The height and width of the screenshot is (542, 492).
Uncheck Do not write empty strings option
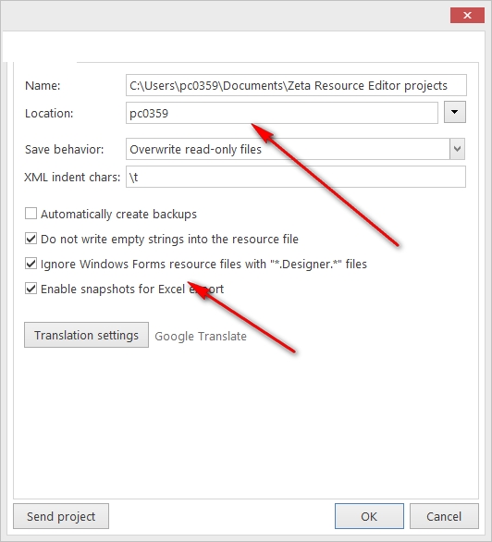(x=31, y=239)
